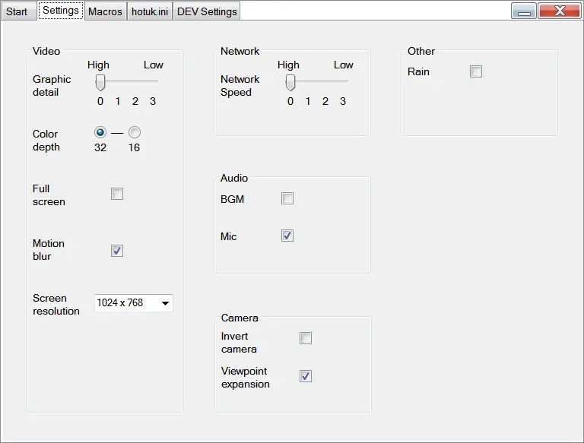The image size is (584, 443).
Task: Open the hotuk.ini tab
Action: click(150, 11)
